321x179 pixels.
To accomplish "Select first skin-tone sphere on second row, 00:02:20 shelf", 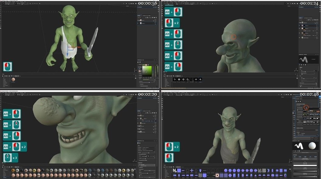I will point(13,175).
